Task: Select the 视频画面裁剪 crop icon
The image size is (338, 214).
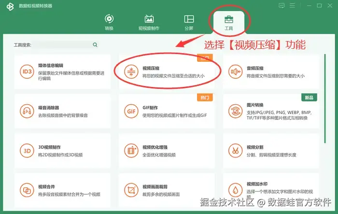Action: pyautogui.click(x=131, y=190)
